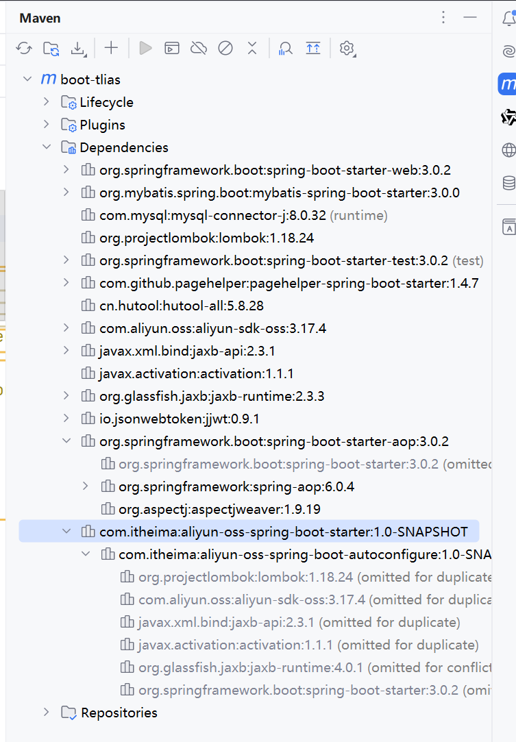This screenshot has height=742, width=516.
Task: Select aliyun-oss-spring-boot-autoconfigure row
Action: [305, 554]
